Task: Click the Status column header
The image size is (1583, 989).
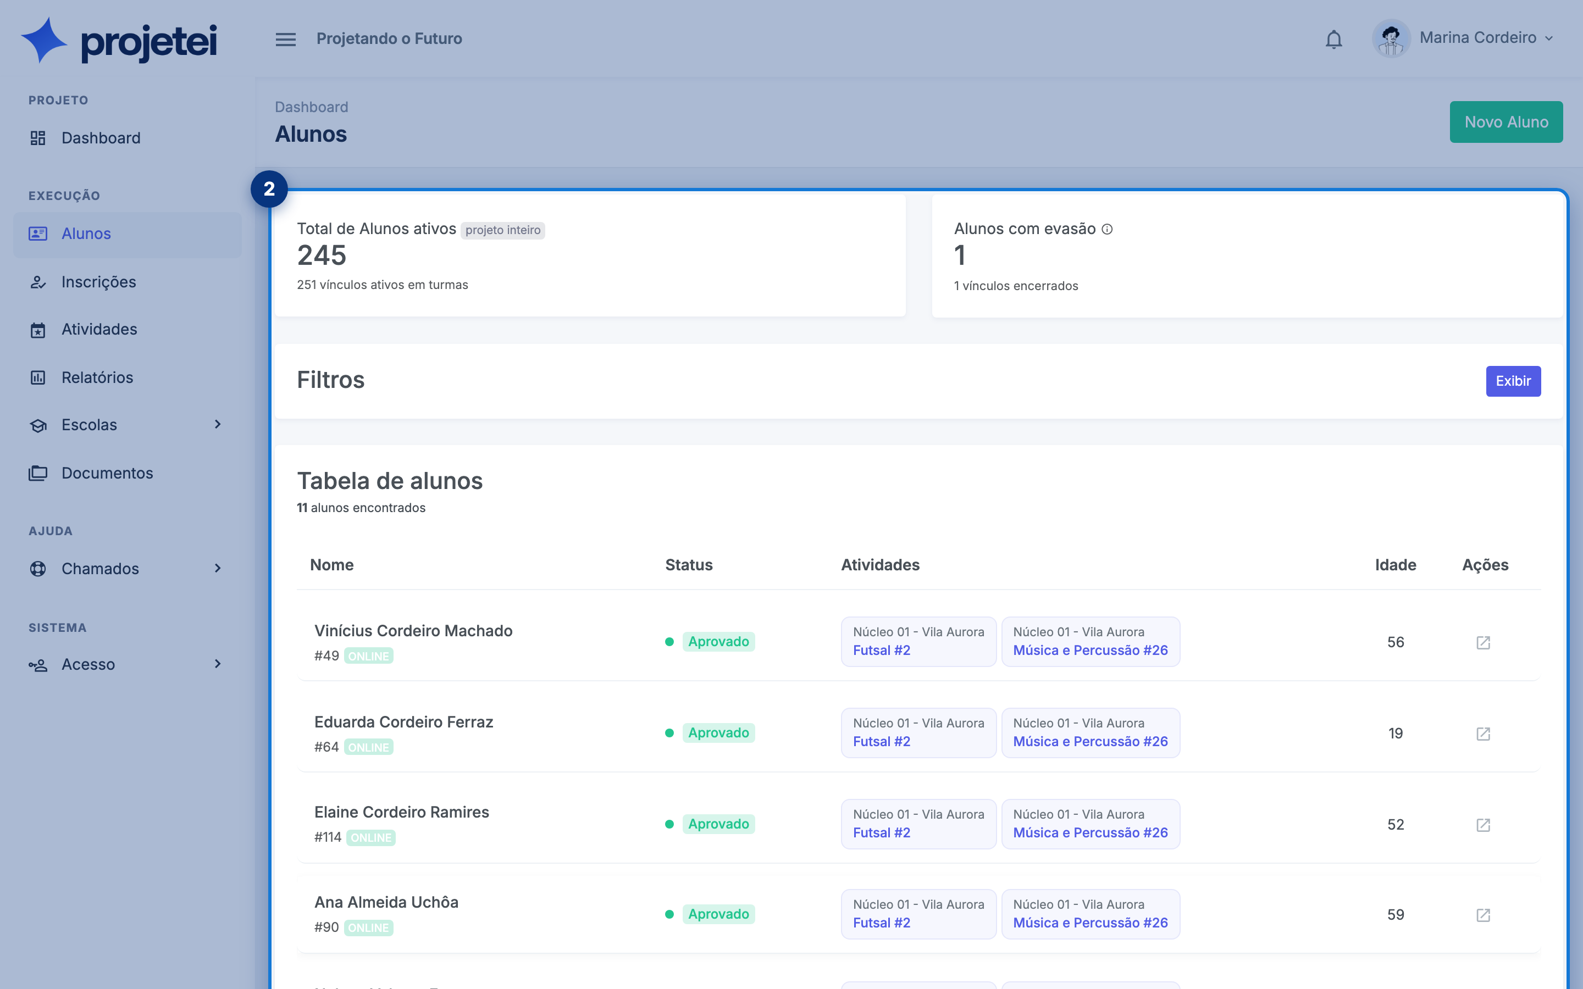Action: [x=689, y=565]
